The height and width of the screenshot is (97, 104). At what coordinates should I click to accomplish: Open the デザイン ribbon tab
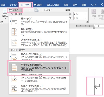click(13, 5)
